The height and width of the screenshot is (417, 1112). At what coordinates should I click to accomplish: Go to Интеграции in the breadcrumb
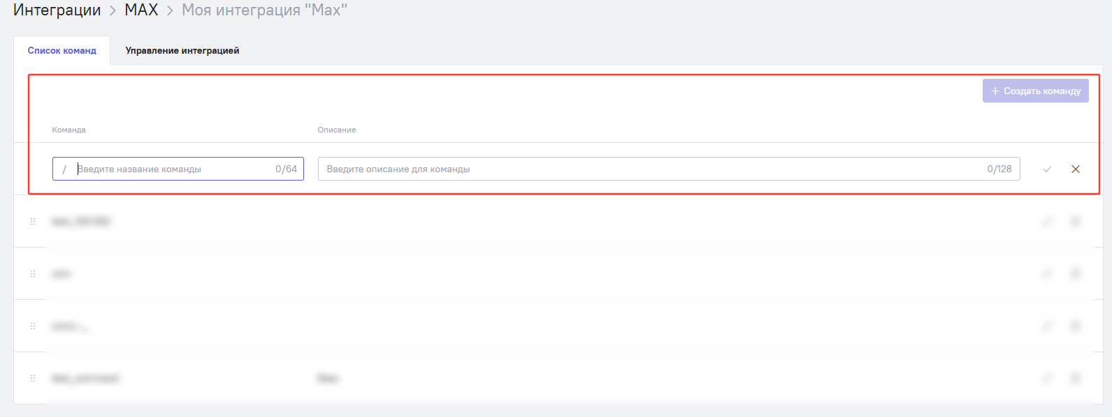click(x=57, y=10)
